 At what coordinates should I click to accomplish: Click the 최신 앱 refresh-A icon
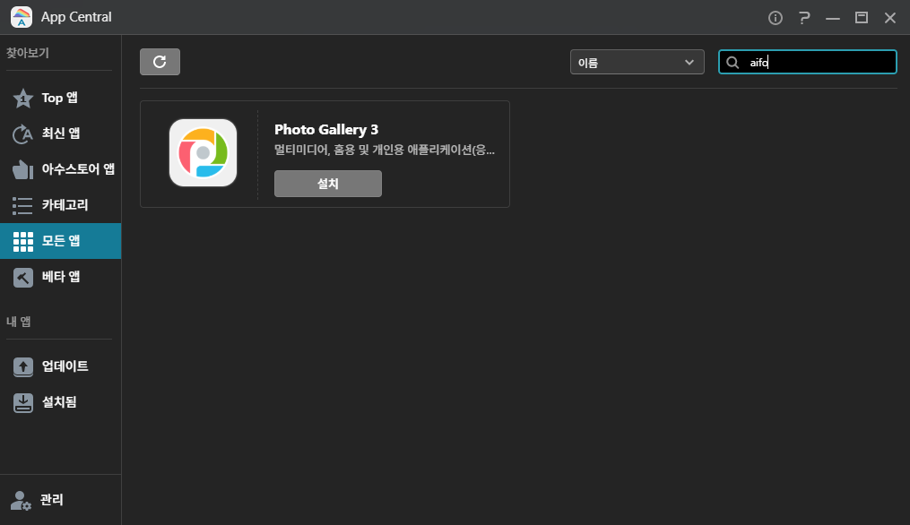[22, 134]
